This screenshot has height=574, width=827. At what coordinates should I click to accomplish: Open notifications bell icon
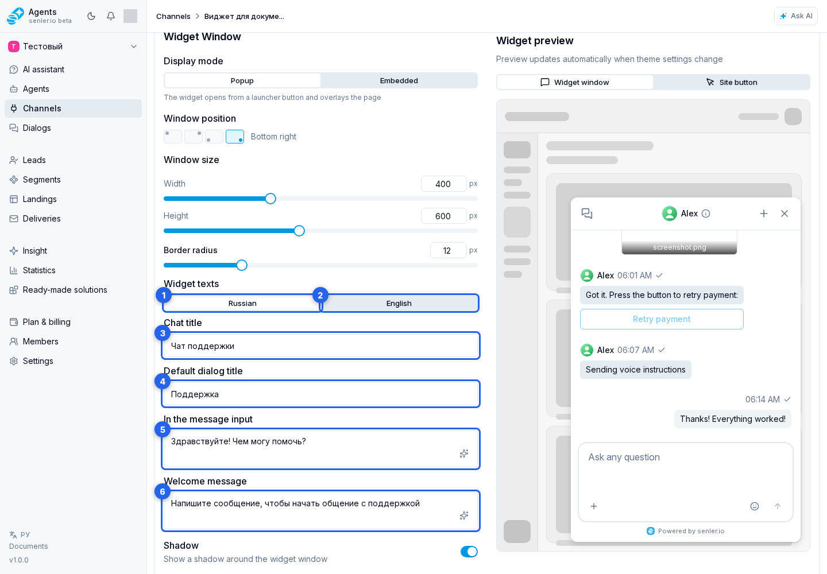pyautogui.click(x=111, y=16)
